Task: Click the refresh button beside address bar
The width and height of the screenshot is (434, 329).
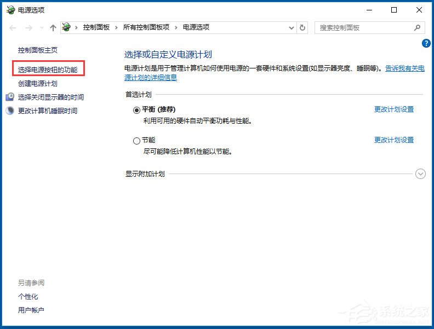Action: (302, 28)
